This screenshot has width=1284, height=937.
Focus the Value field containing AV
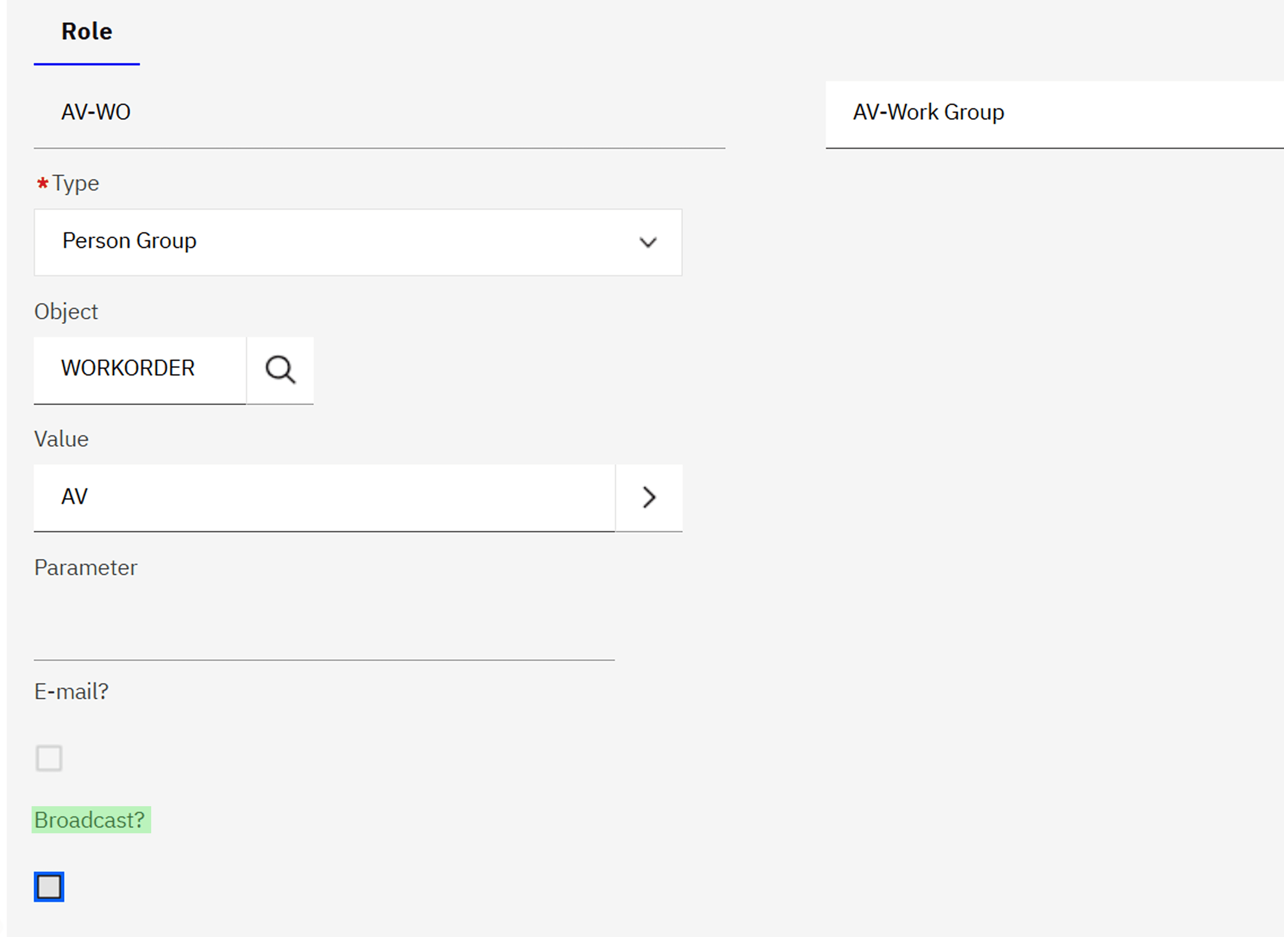(324, 498)
